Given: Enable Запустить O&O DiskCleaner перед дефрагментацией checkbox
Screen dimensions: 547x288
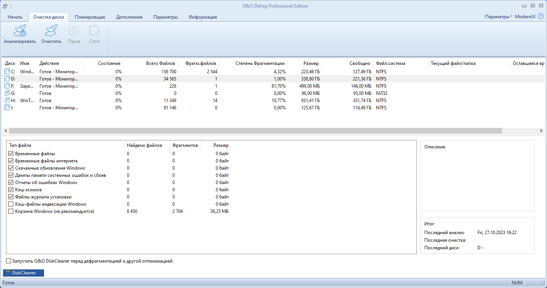Looking at the screenshot, I should click(x=8, y=261).
